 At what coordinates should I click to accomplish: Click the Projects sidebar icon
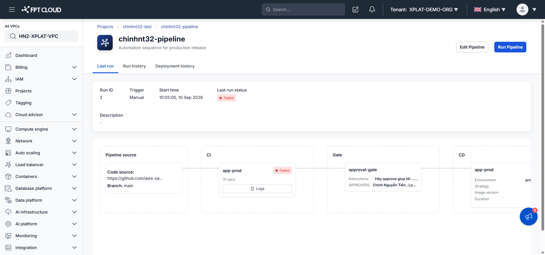click(x=8, y=91)
